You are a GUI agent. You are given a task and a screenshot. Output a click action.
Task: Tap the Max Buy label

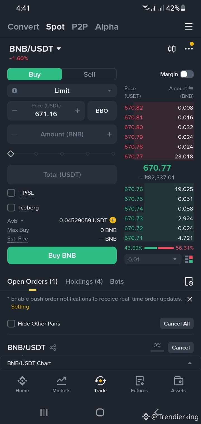tap(18, 230)
